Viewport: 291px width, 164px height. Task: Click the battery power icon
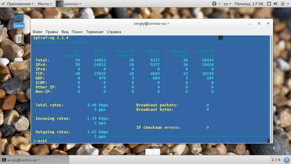[x=282, y=4]
